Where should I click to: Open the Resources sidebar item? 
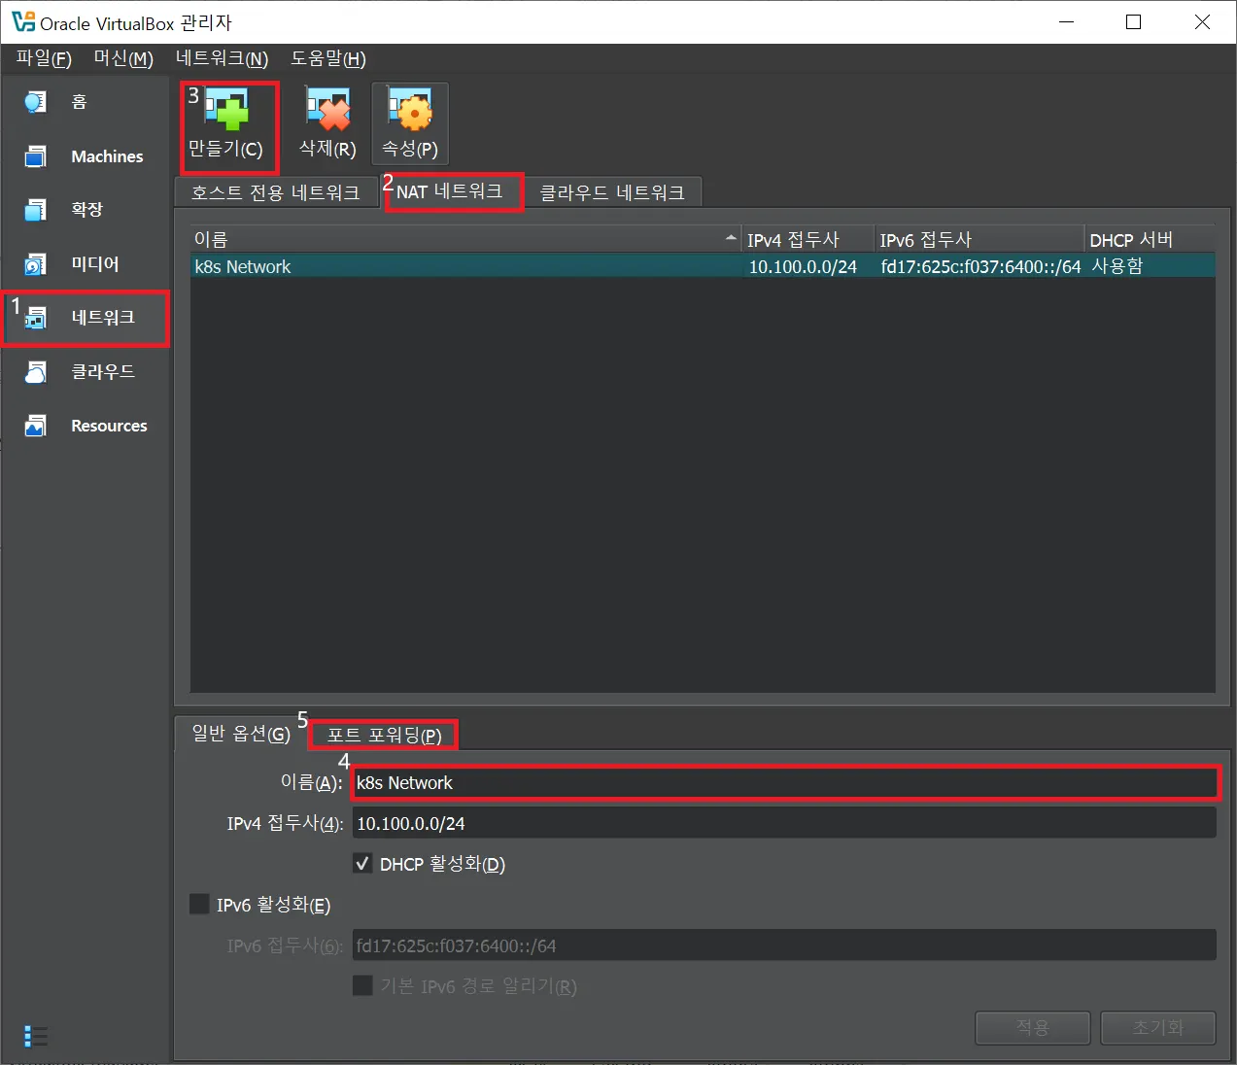[x=86, y=426]
